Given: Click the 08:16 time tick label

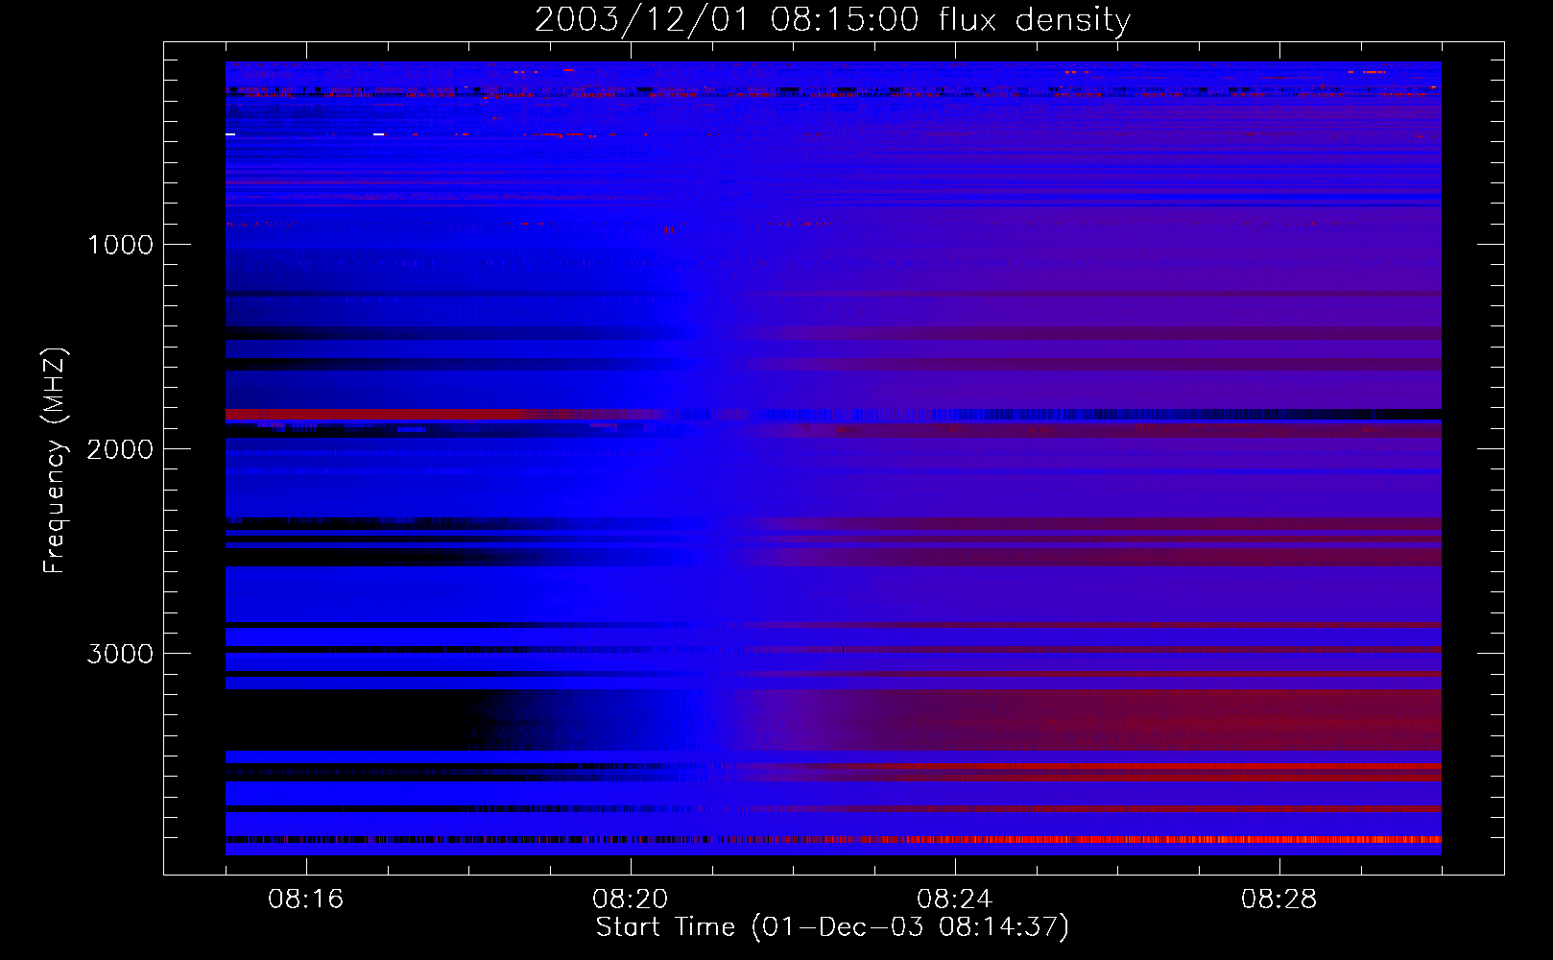Looking at the screenshot, I should coord(306,900).
